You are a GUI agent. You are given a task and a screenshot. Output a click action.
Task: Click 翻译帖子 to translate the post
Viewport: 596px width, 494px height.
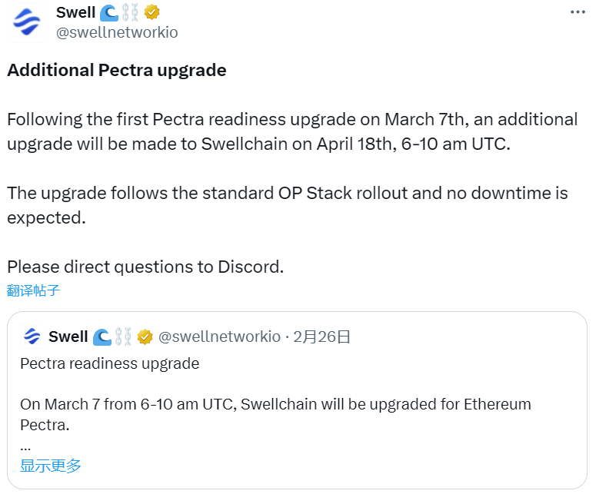33,290
